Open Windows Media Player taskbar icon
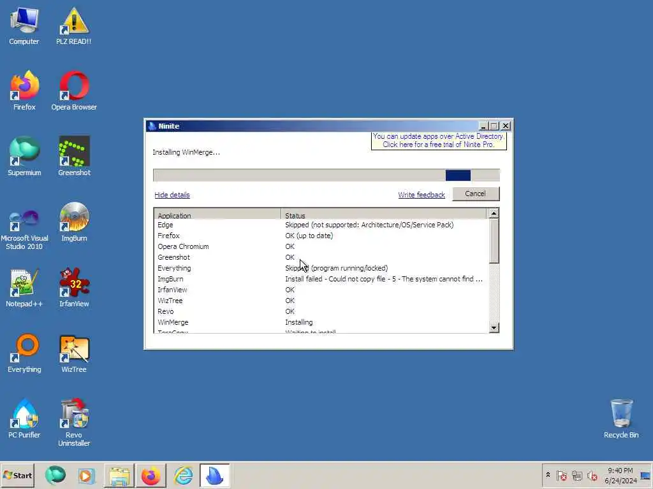653x489 pixels. pyautogui.click(x=87, y=475)
